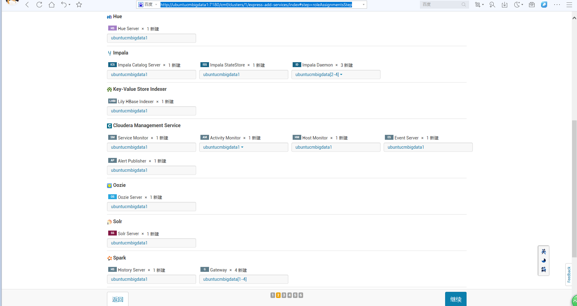
Task: Click the 继续 continue button
Action: click(456, 299)
